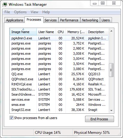Toggle Show processes from all users
Screen dimensions: 123x138
(11, 118)
